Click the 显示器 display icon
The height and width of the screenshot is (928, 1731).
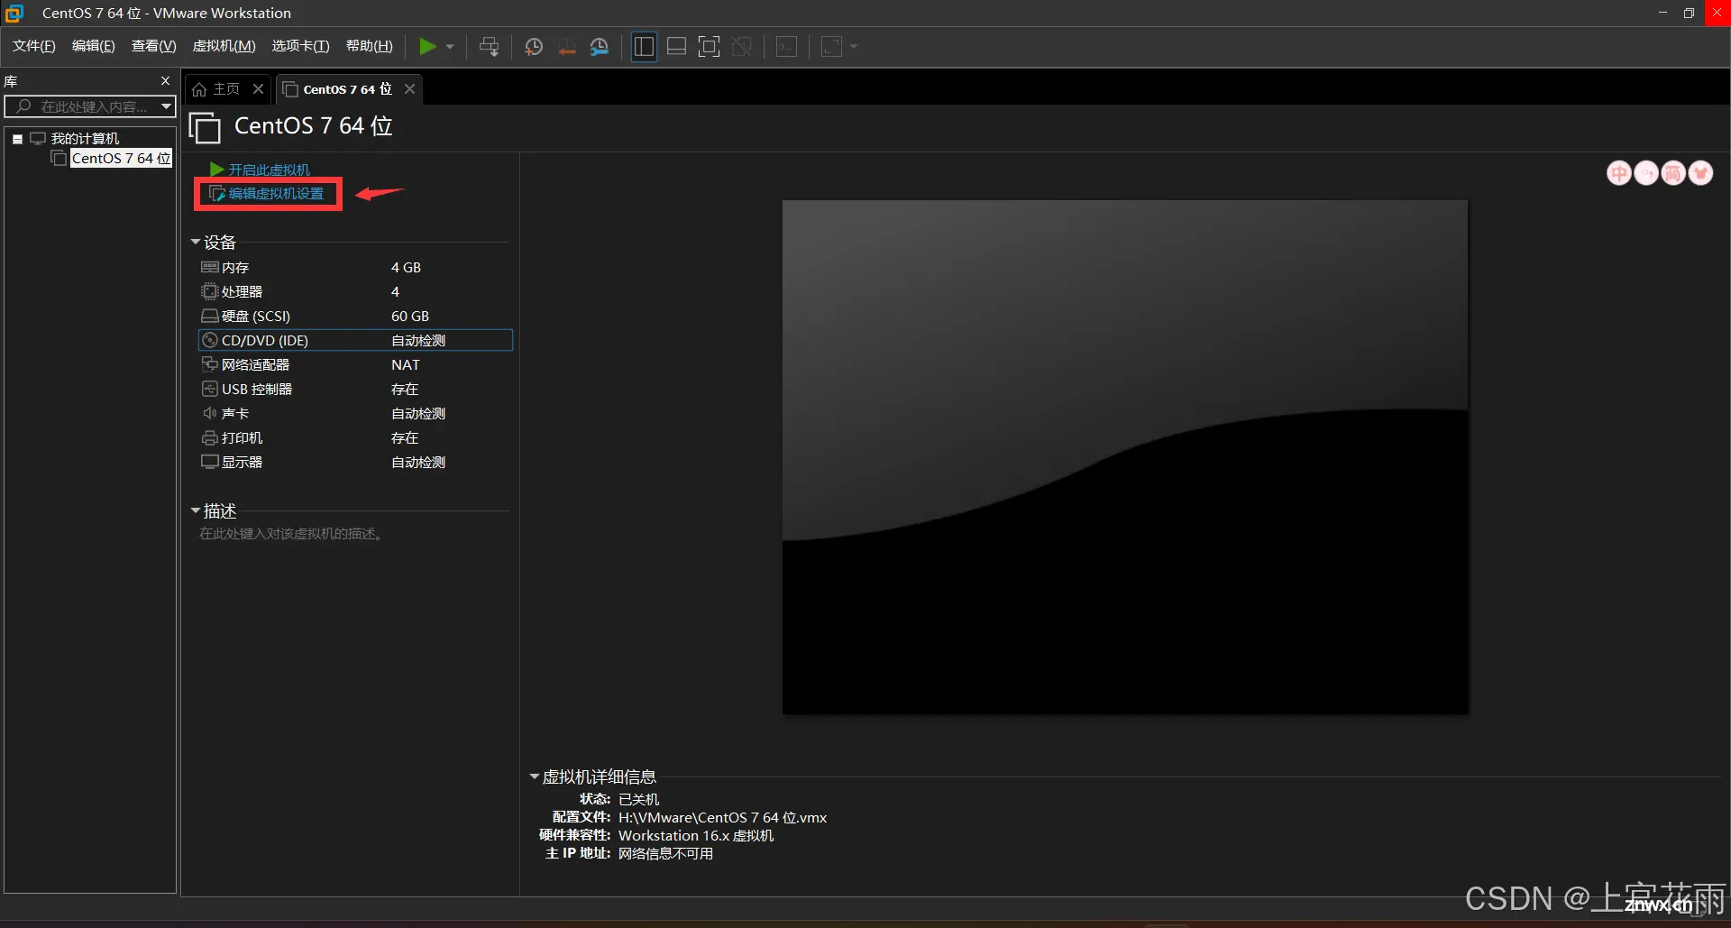209,462
